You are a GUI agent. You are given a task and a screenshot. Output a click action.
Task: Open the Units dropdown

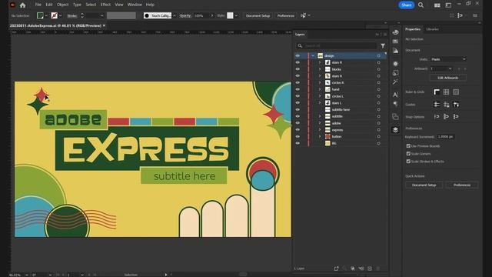point(448,59)
